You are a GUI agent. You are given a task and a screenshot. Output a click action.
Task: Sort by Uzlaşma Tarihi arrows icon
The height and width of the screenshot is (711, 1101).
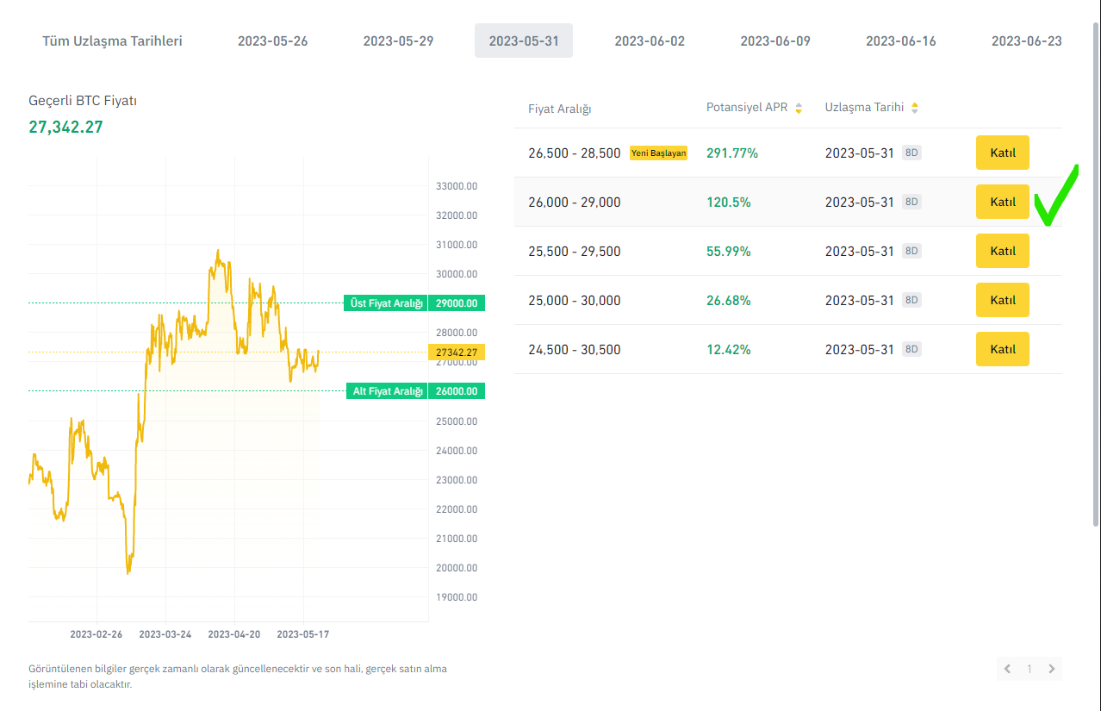pos(914,108)
